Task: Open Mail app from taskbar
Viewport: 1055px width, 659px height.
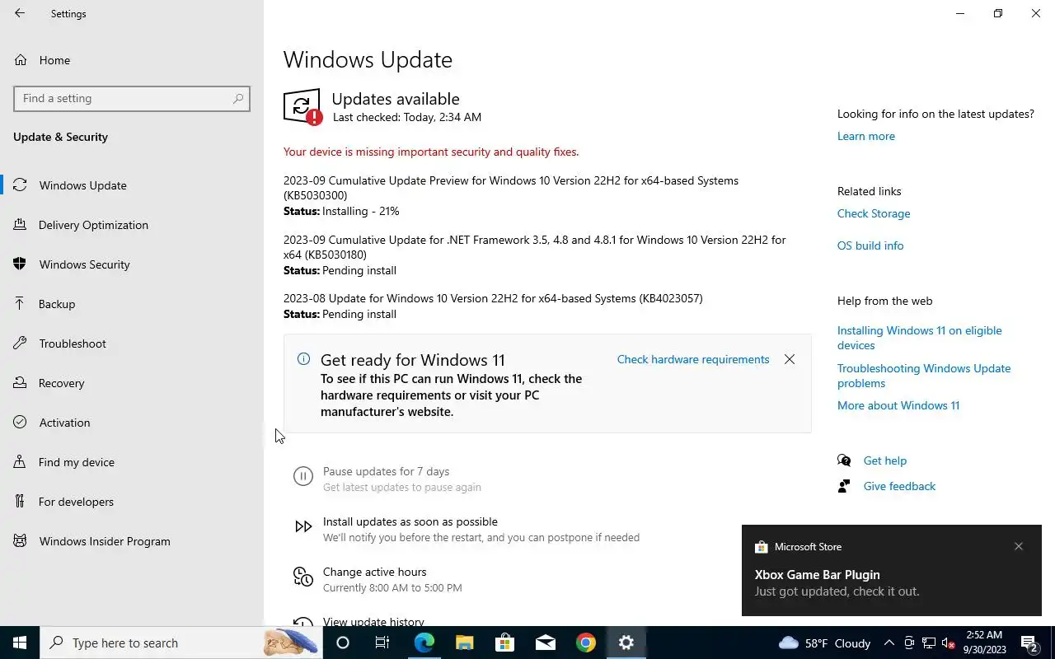Action: (545, 643)
